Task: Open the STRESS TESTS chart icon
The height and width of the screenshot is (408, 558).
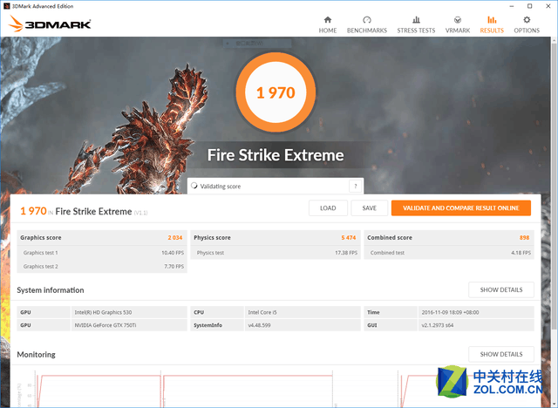Action: [x=416, y=19]
